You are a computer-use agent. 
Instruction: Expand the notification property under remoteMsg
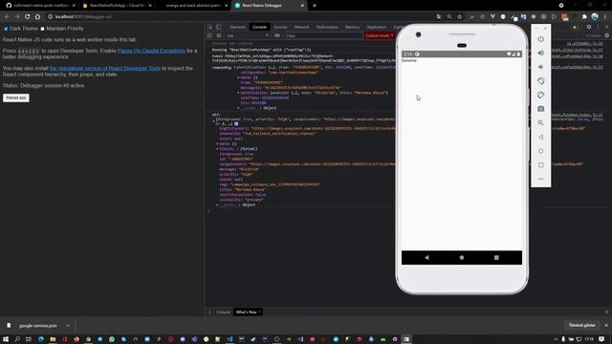(x=238, y=93)
